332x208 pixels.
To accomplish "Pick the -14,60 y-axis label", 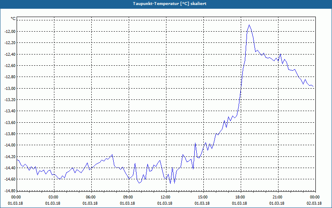I will (x=10, y=179).
